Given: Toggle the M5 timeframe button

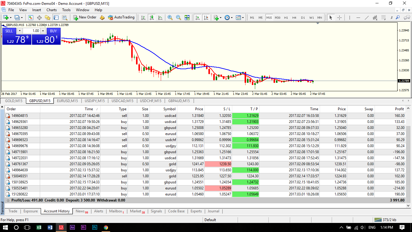Looking at the screenshot, I should point(261,18).
